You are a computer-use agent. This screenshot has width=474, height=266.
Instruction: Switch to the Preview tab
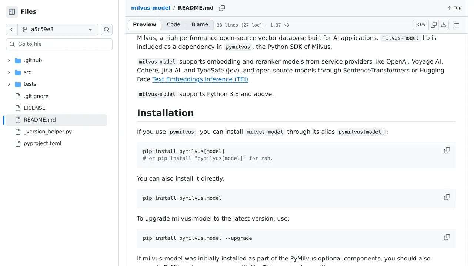pos(144,25)
